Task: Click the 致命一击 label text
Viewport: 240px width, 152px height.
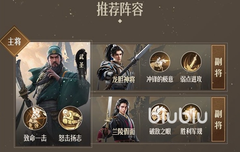Action: point(35,138)
